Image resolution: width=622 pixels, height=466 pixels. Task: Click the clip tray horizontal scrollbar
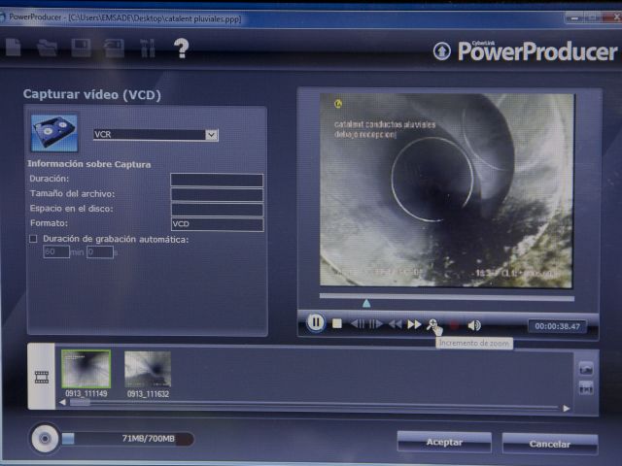click(314, 406)
